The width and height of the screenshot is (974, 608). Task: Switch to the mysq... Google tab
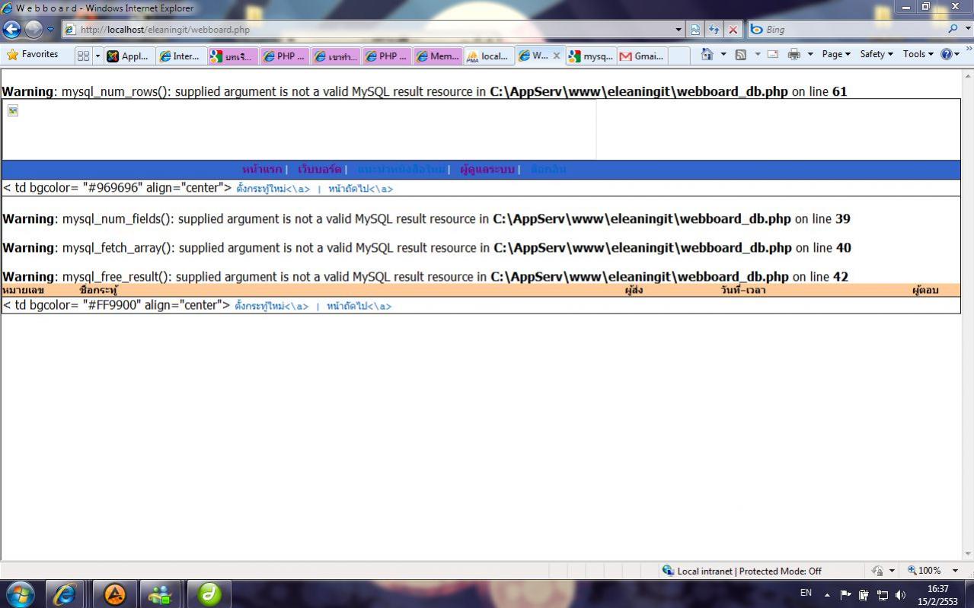pyautogui.click(x=592, y=56)
